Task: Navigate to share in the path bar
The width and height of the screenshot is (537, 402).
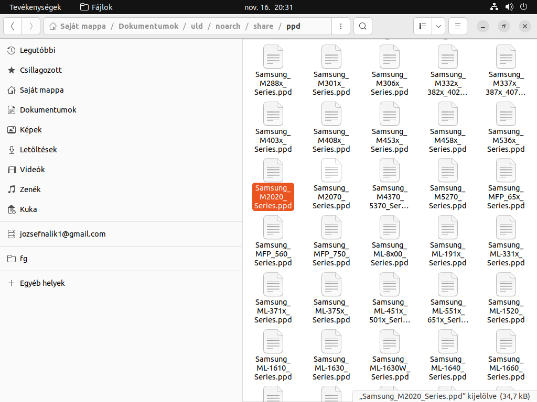Action: [x=263, y=26]
